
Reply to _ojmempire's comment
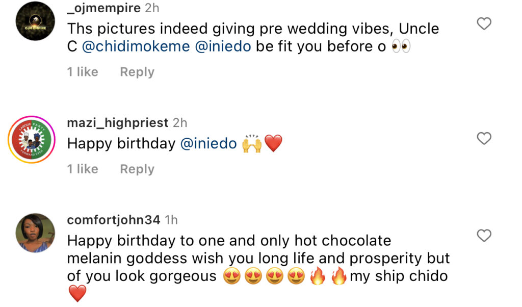click(137, 72)
